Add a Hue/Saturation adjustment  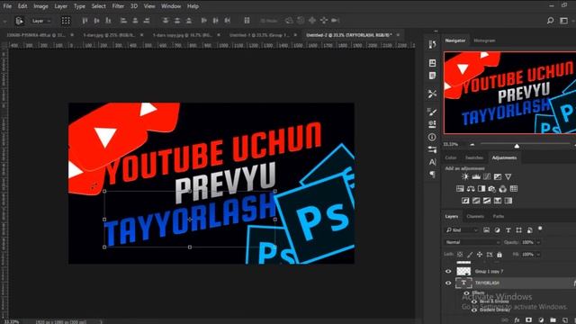(x=460, y=189)
